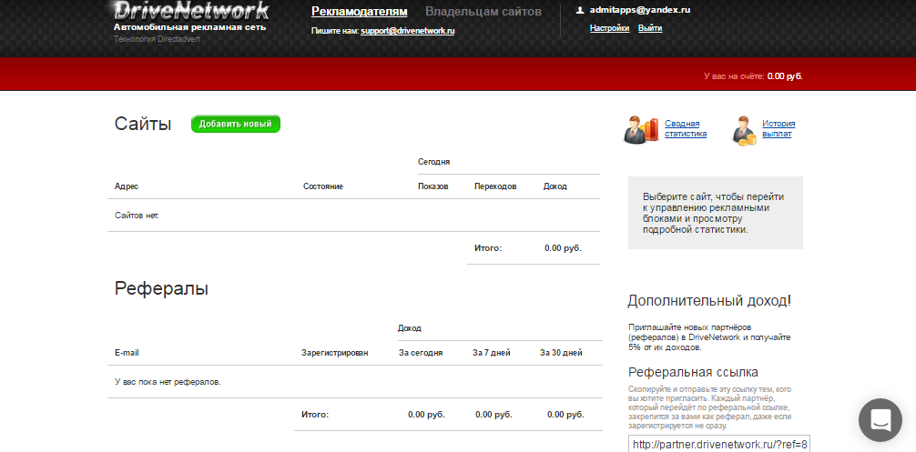Click the Состояние column header
The width and height of the screenshot is (916, 452).
(323, 186)
